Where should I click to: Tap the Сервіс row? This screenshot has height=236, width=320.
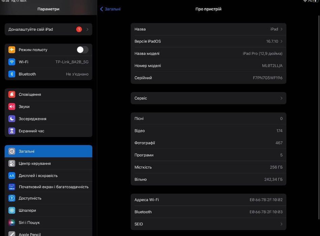tap(208, 98)
